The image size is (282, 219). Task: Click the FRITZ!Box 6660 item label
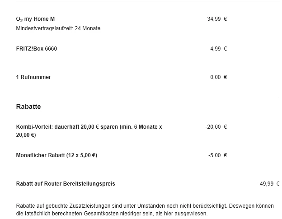[x=36, y=49]
